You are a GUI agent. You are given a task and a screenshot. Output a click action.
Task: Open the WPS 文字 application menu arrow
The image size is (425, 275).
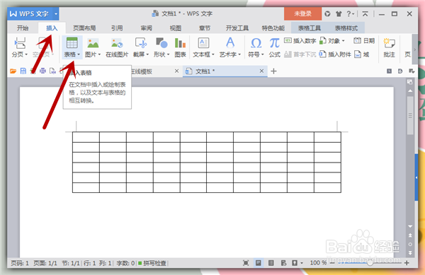56,14
